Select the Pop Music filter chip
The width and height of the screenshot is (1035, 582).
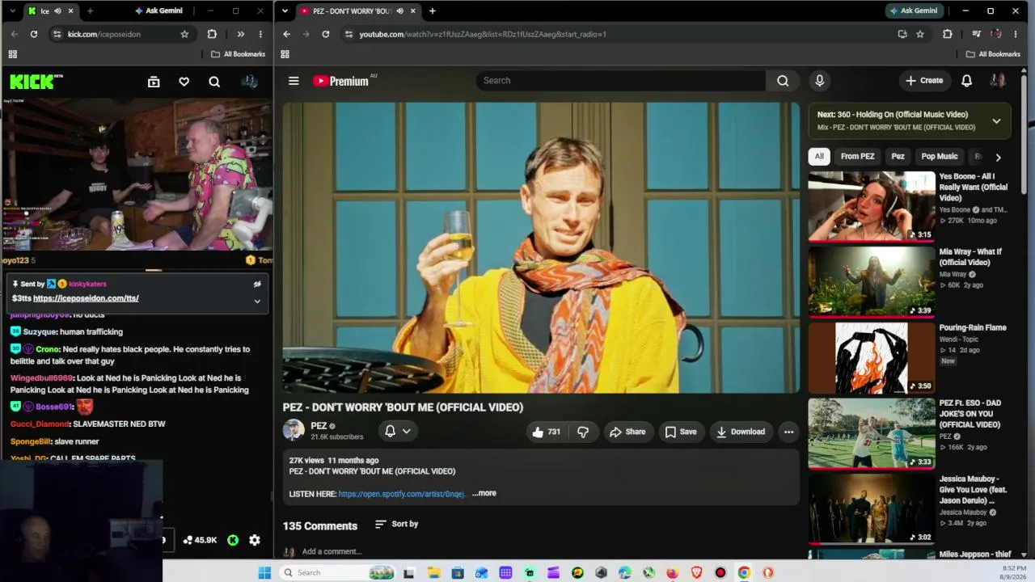tap(940, 157)
